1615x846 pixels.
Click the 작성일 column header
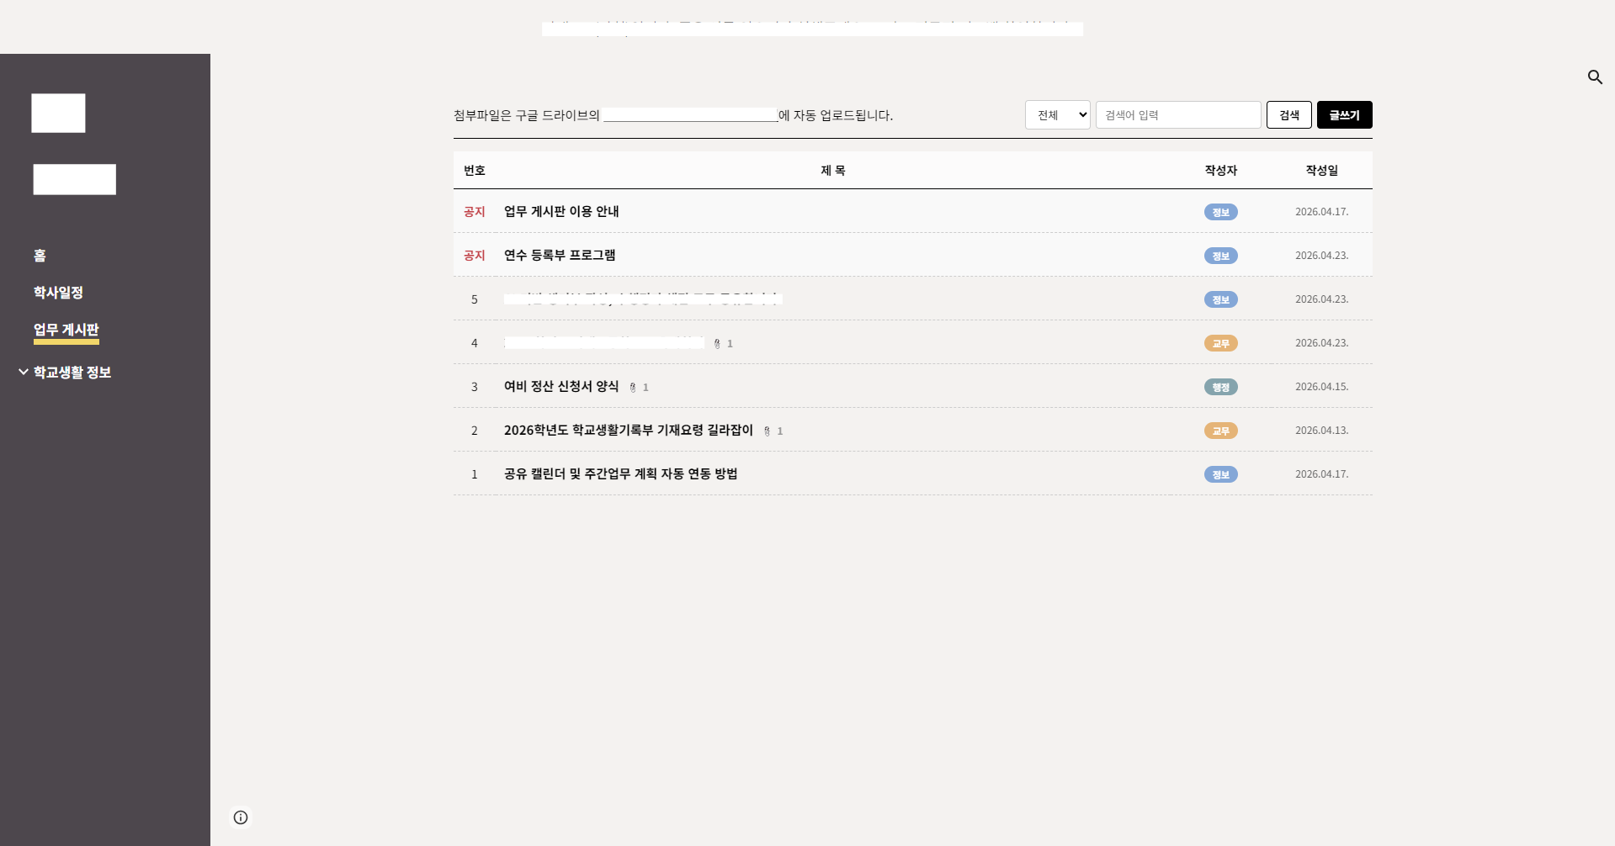pos(1322,171)
